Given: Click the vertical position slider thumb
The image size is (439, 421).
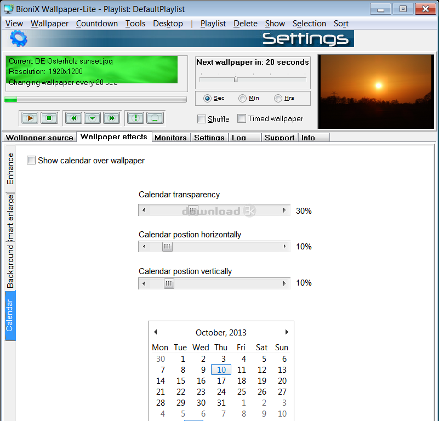Looking at the screenshot, I should pyautogui.click(x=169, y=283).
